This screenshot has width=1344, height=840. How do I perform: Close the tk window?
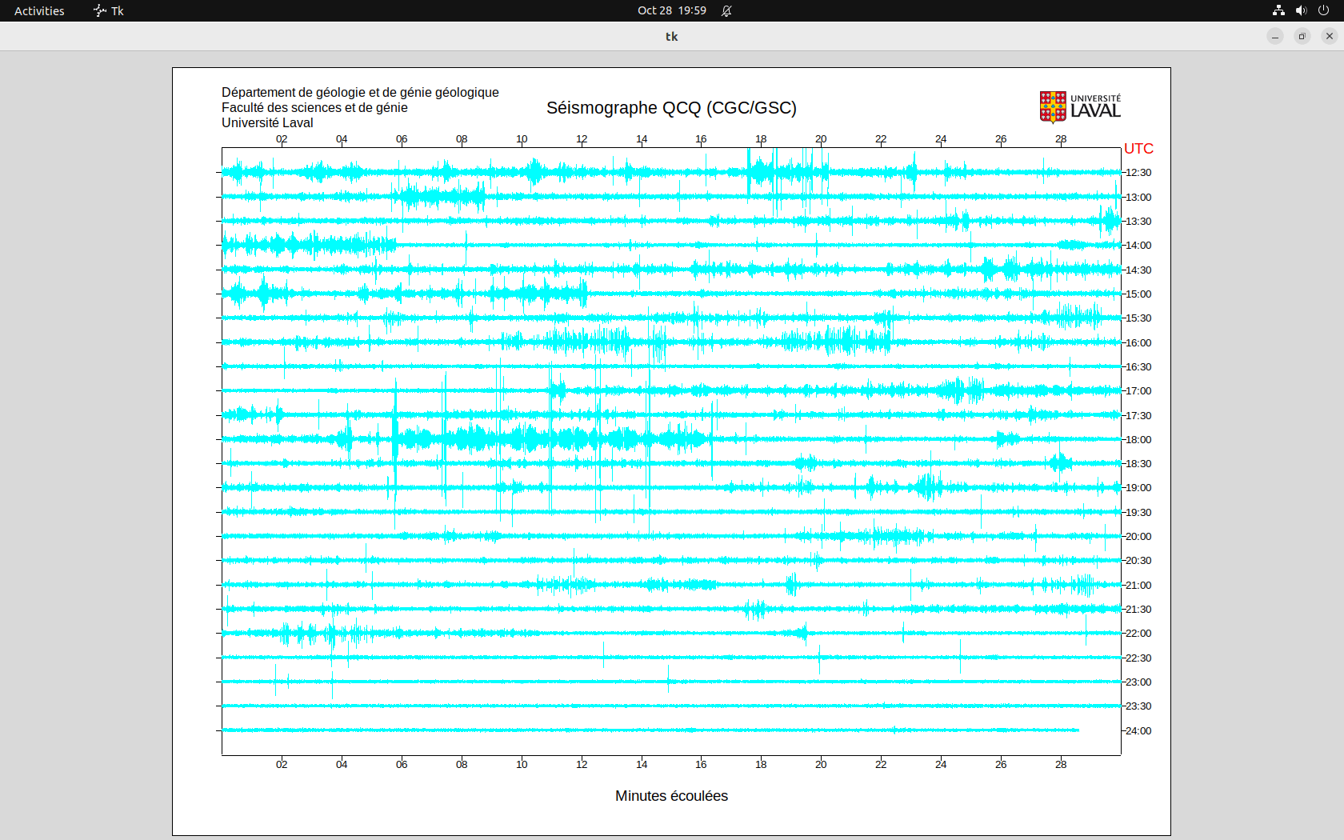1330,36
